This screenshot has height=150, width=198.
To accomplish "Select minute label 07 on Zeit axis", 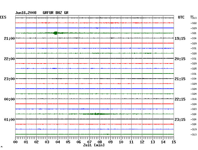I will pos(89,142).
